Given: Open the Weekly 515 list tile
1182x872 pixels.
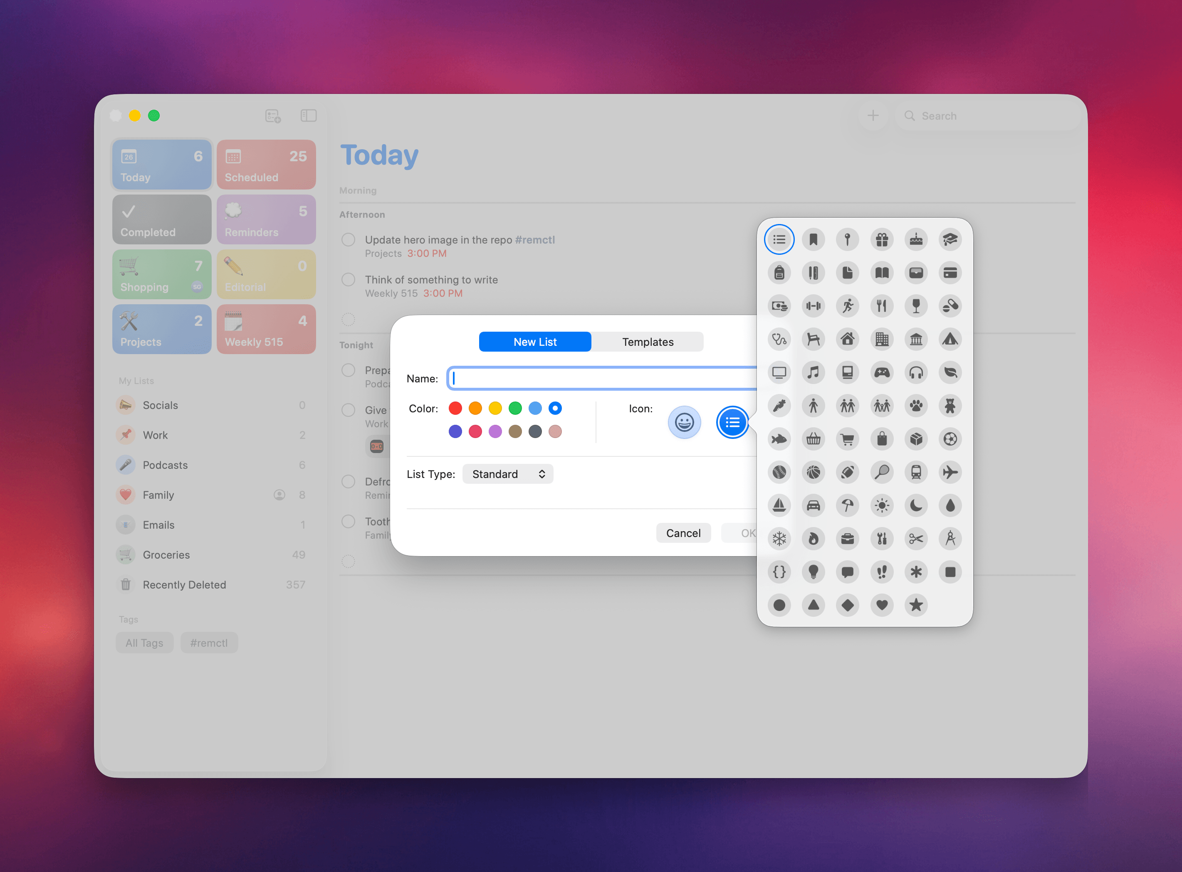Looking at the screenshot, I should tap(266, 329).
